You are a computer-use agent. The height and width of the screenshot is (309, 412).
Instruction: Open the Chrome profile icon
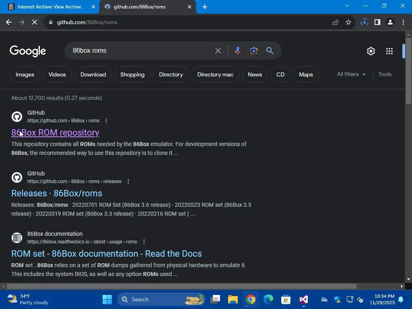(390, 23)
